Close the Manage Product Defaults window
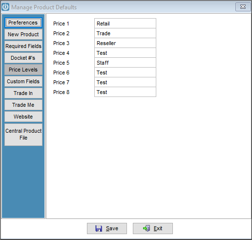This screenshot has height=240, width=252. click(243, 7)
